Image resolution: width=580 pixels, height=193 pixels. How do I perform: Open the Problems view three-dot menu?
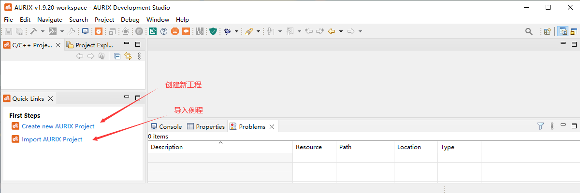552,126
